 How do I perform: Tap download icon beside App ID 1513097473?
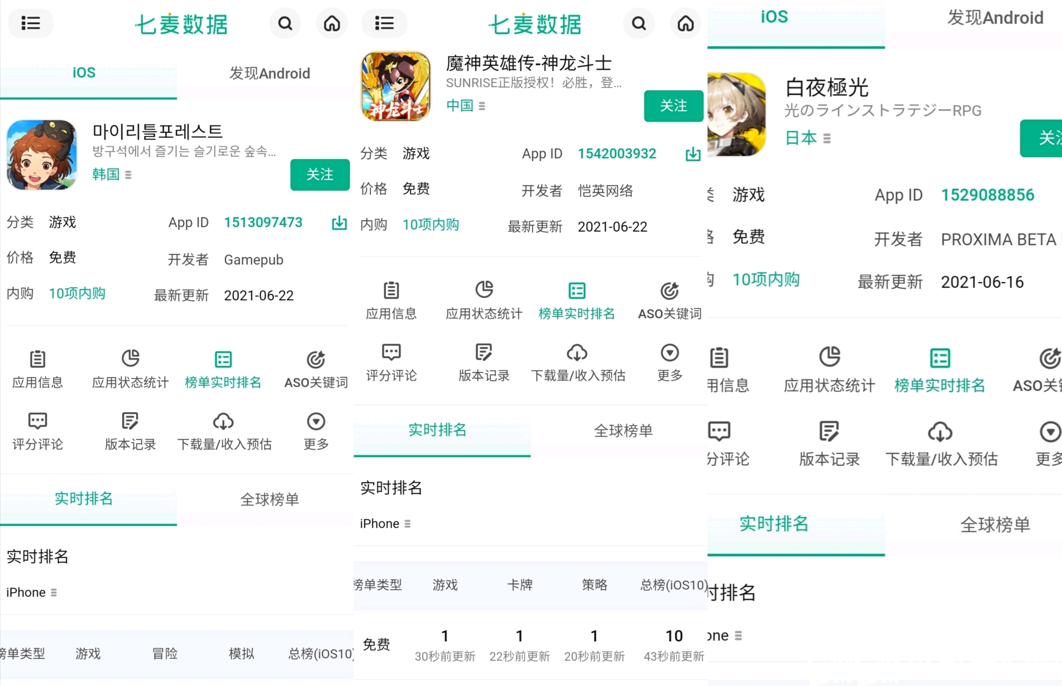(339, 223)
